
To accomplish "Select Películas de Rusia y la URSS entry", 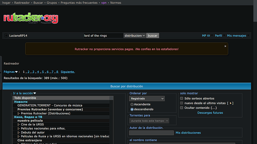I will [61, 136].
